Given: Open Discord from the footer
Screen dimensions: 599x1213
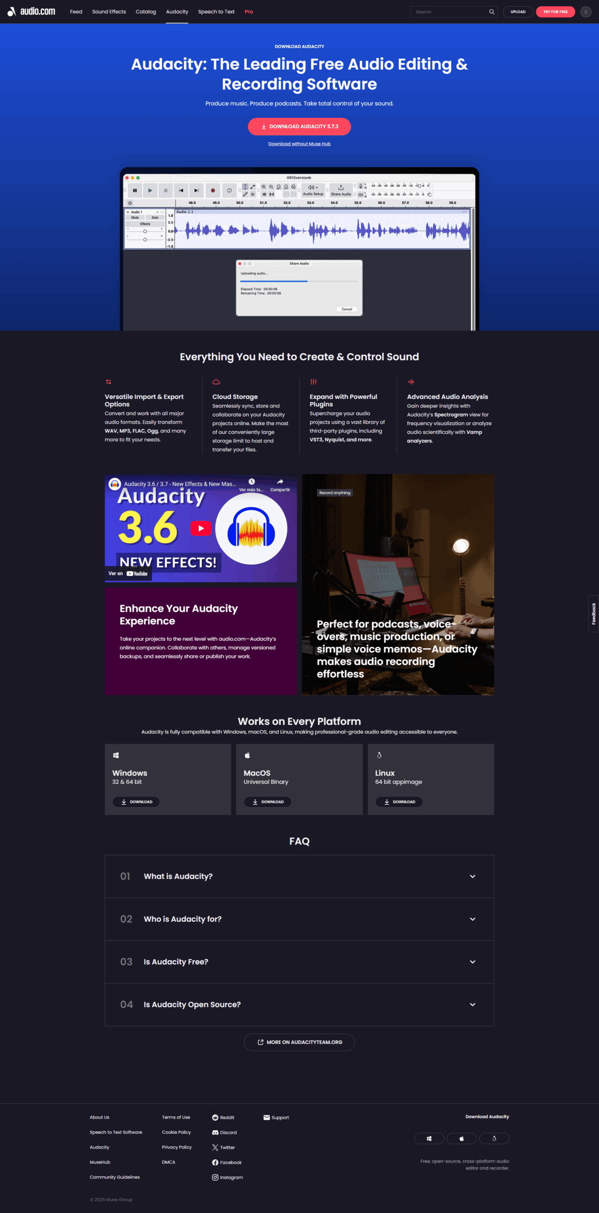Looking at the screenshot, I should pos(225,1132).
